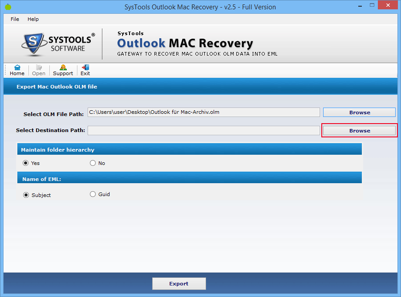Click 'Export Mac Outlook OLM file' heading
This screenshot has height=297, width=401.
coord(57,87)
